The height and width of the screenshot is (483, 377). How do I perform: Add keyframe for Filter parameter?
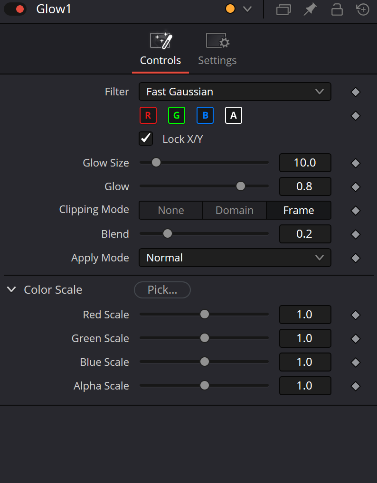coord(356,92)
